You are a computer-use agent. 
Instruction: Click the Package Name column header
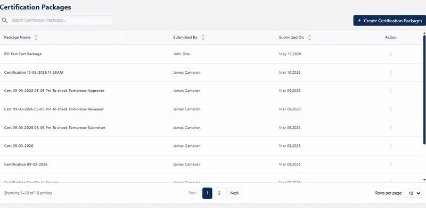(18, 37)
